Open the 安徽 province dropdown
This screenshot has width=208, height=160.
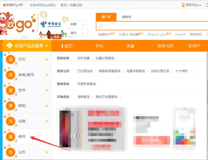click(x=77, y=24)
